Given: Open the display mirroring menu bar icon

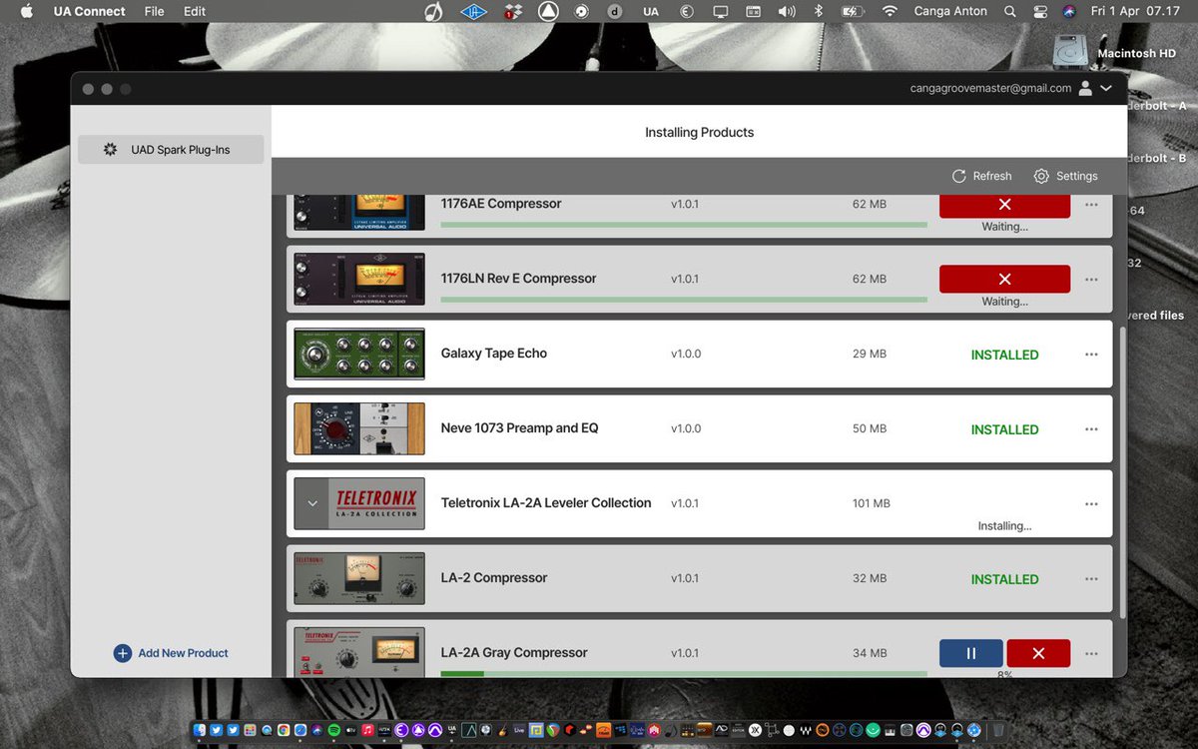Looking at the screenshot, I should point(720,11).
